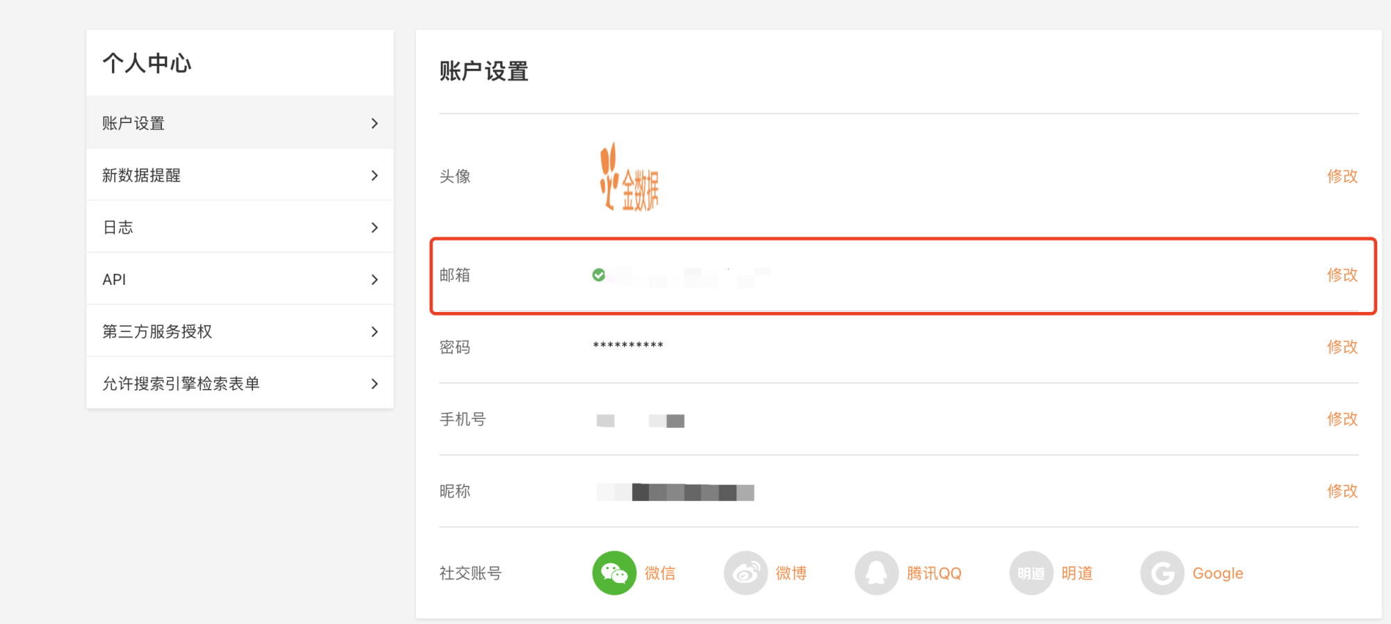This screenshot has height=624, width=1391.
Task: Click 修改 for 手机号
Action: pos(1342,419)
